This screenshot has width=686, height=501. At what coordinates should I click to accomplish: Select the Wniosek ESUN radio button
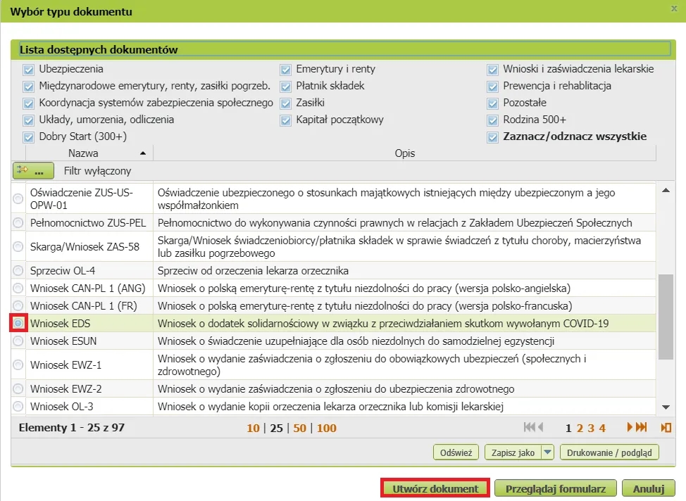click(x=18, y=341)
